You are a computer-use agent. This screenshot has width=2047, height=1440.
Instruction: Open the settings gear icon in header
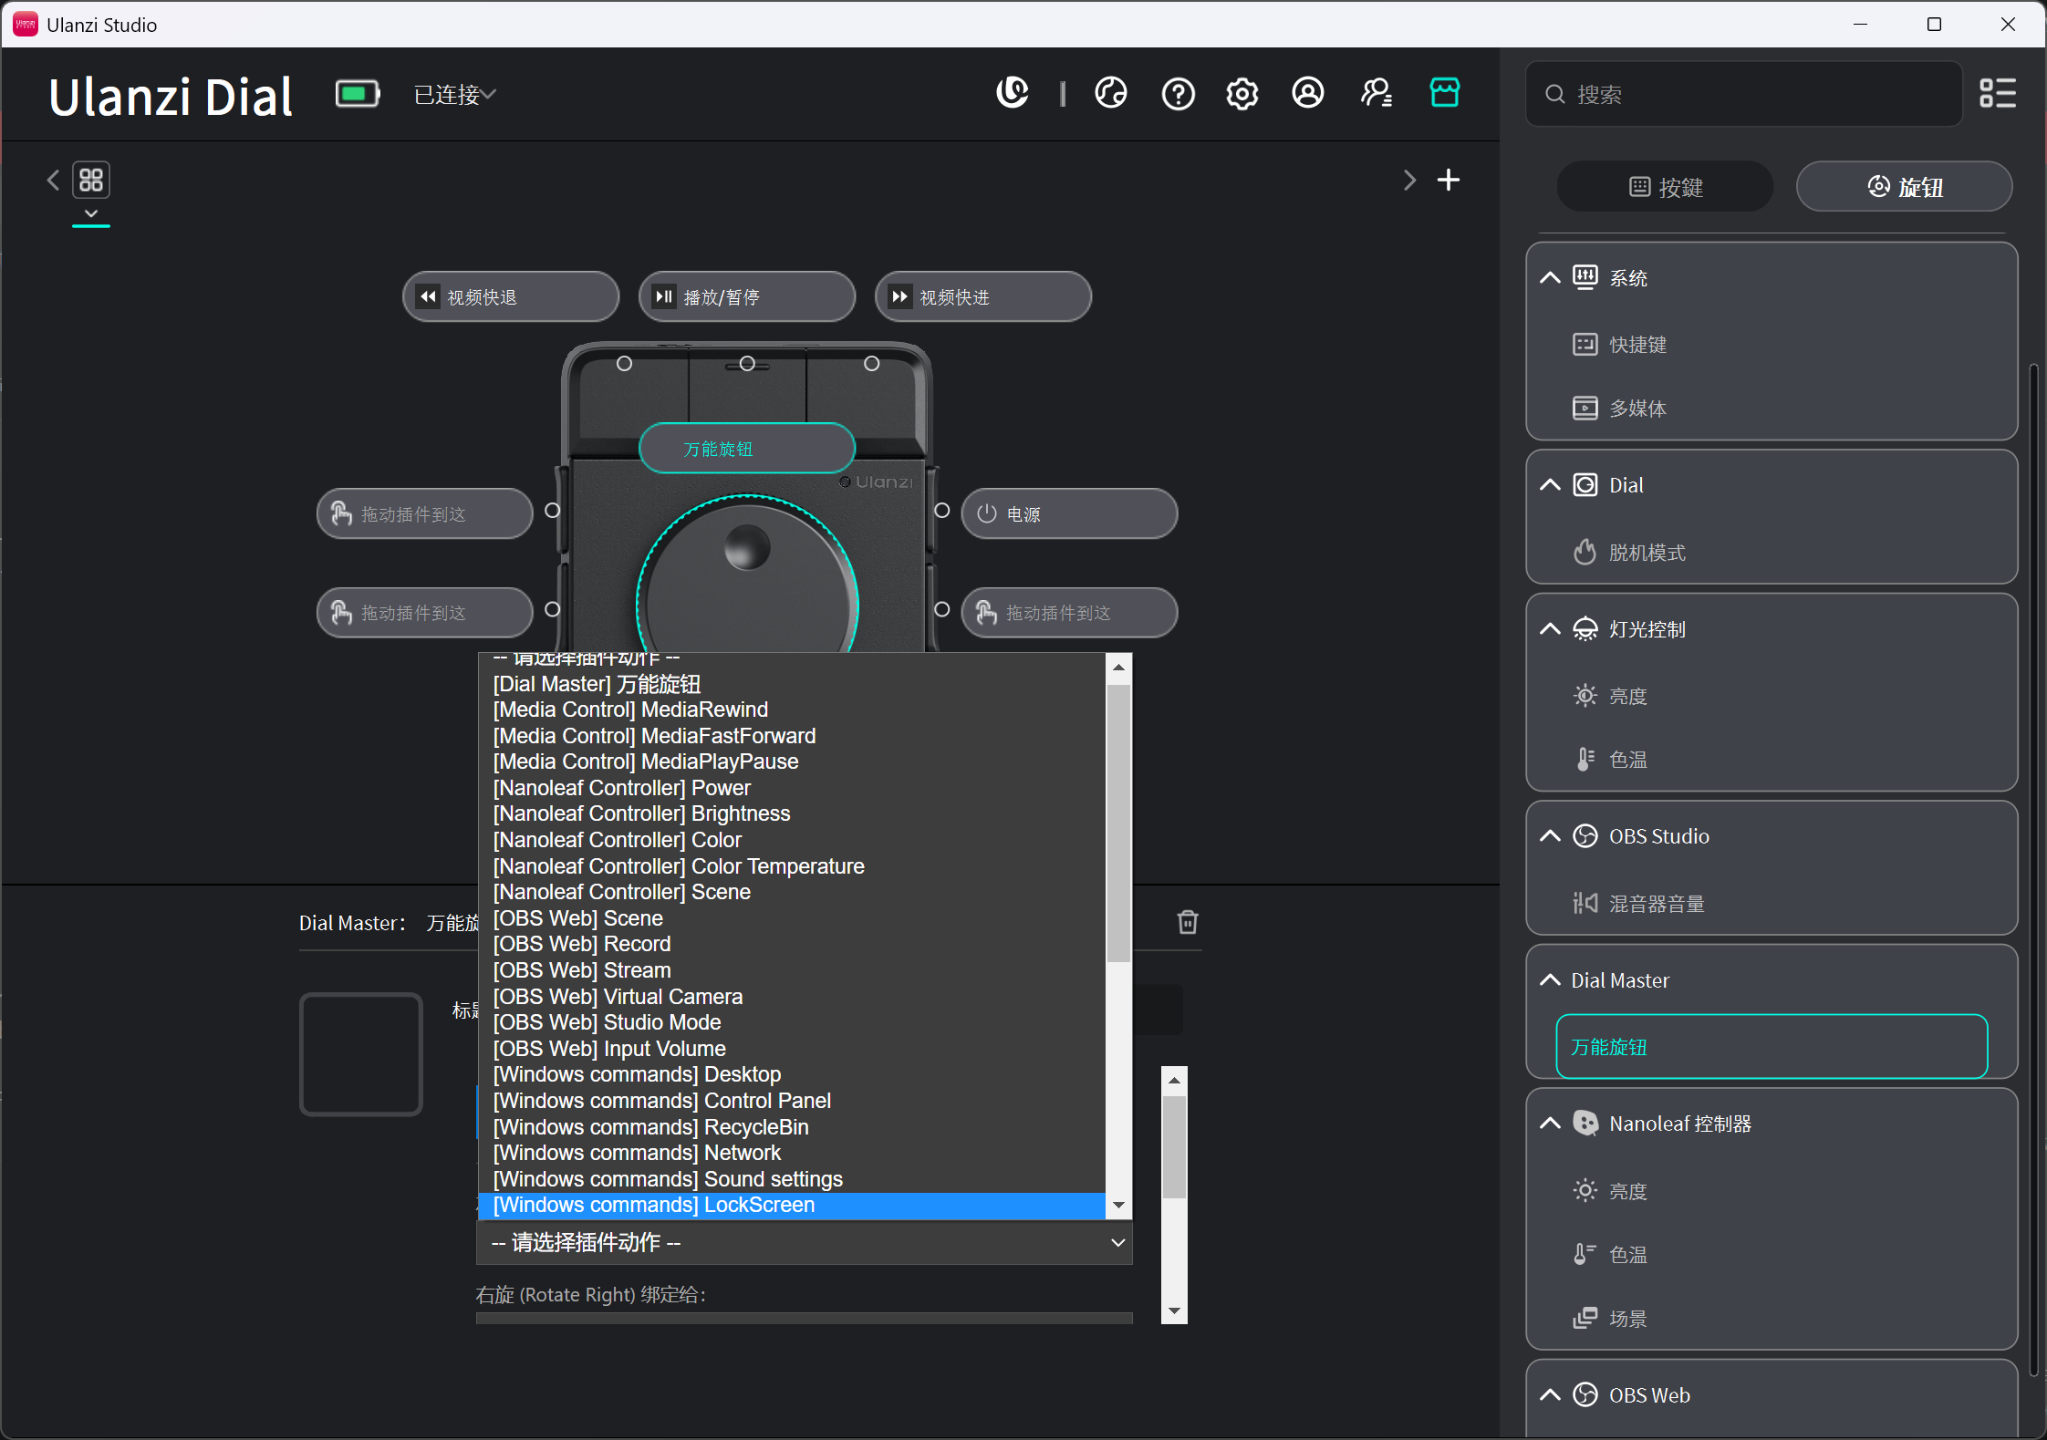pos(1242,94)
